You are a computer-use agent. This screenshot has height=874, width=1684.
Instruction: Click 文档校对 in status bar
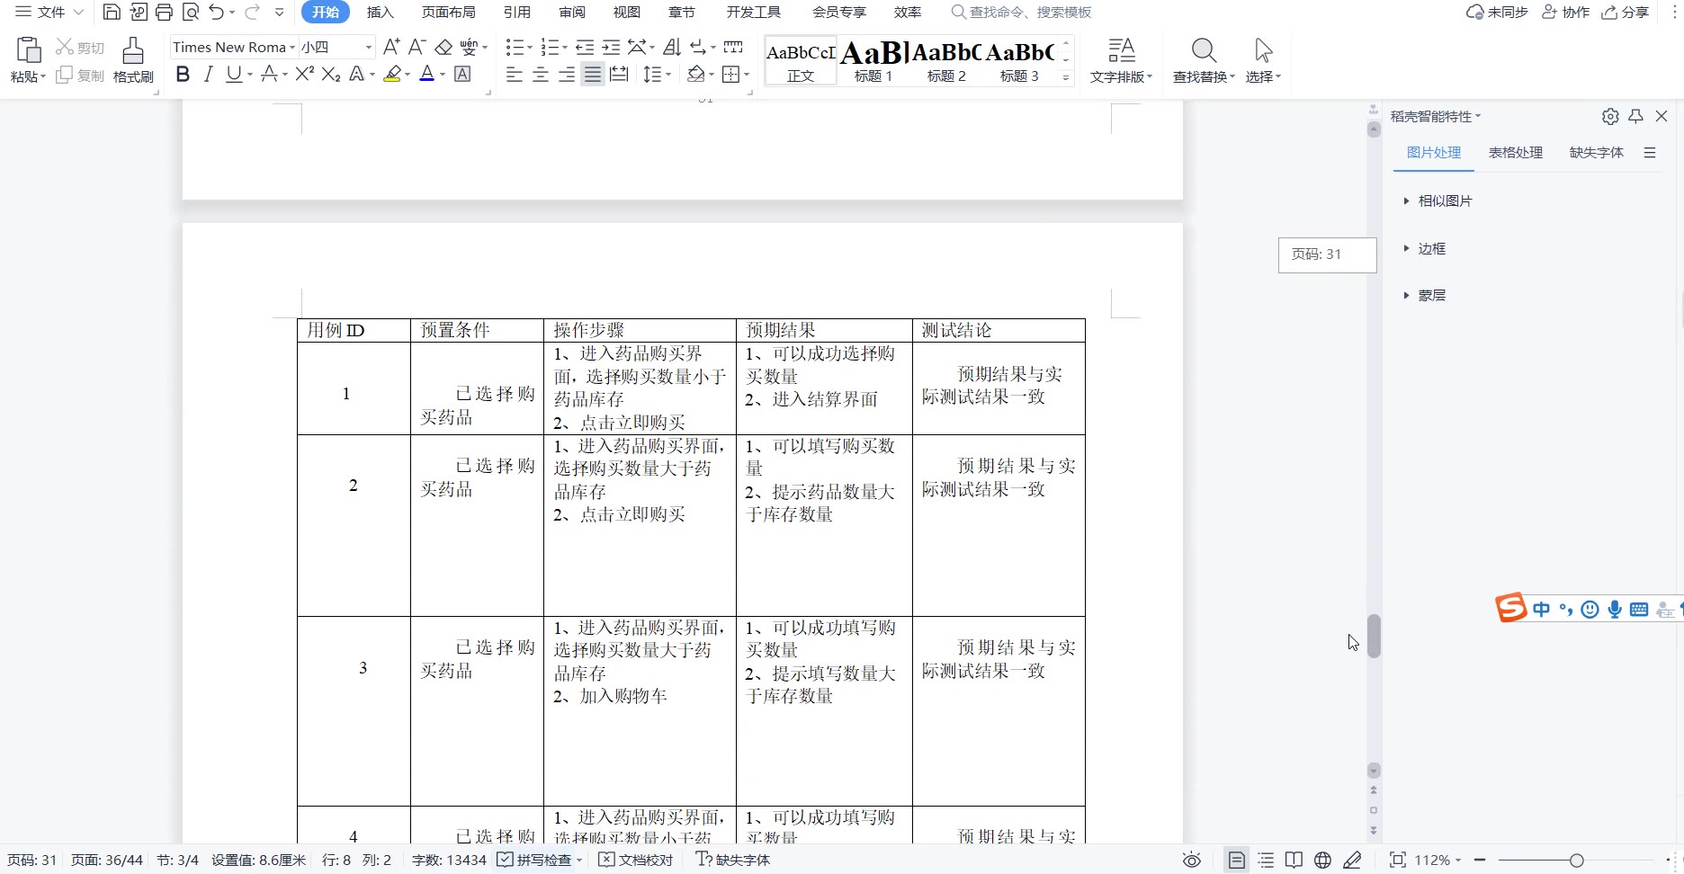click(x=636, y=861)
